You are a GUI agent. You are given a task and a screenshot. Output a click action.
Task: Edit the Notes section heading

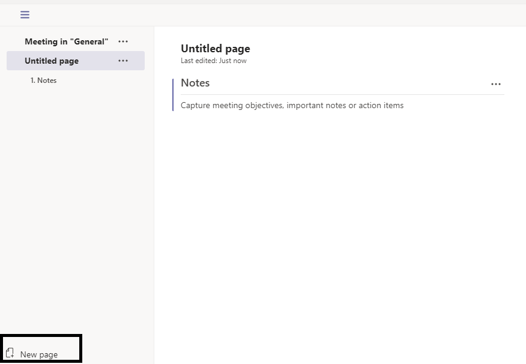pos(195,83)
